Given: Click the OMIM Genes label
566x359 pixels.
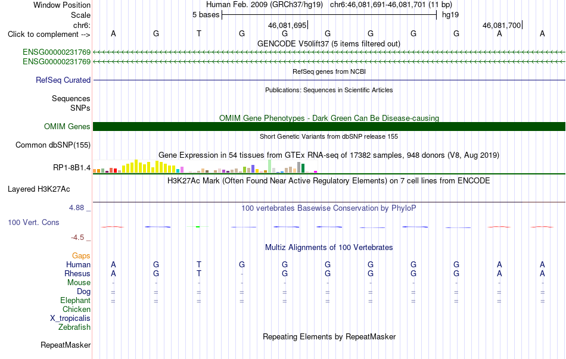Looking at the screenshot, I should coord(67,126).
